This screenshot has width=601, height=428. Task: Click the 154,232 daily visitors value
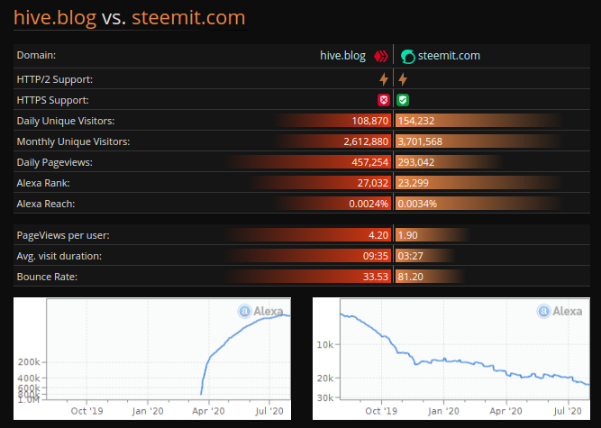pyautogui.click(x=416, y=121)
